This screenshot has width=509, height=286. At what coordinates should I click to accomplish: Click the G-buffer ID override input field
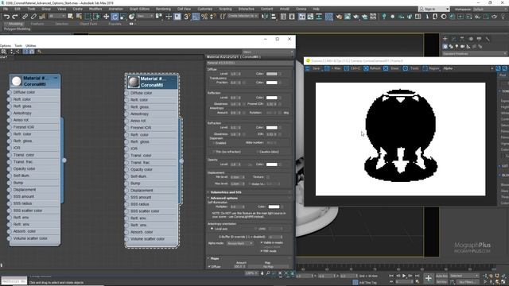(x=274, y=237)
